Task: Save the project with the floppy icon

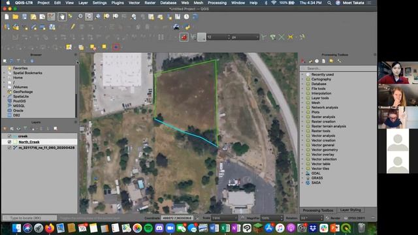Action: click(x=25, y=17)
